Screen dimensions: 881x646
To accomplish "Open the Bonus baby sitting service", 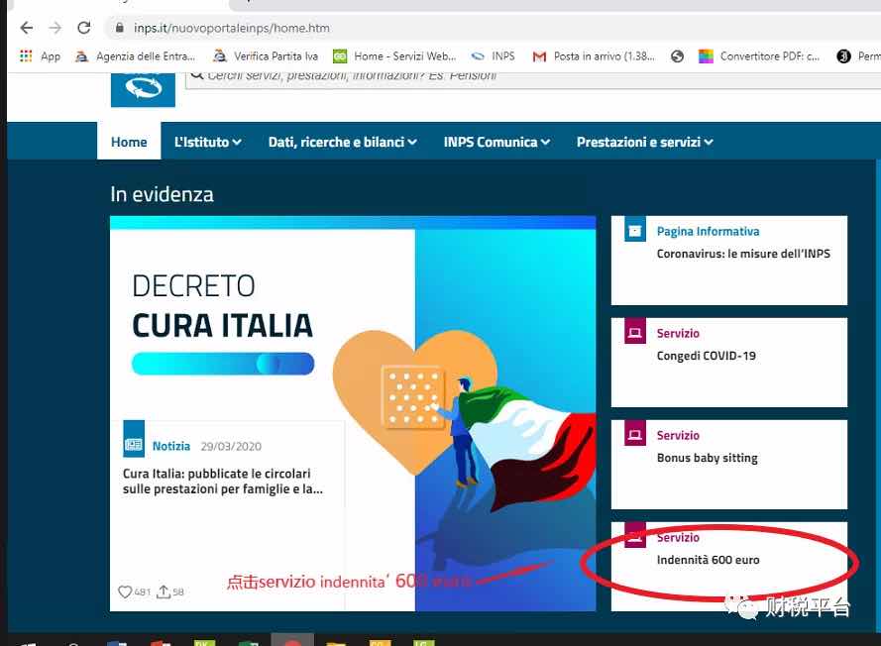I will tap(708, 459).
